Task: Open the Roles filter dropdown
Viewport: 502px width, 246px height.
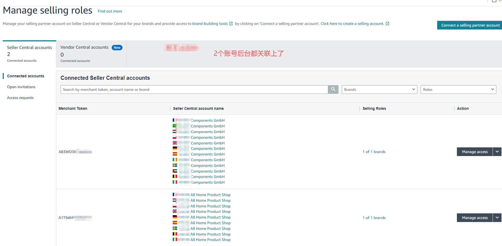Action: 458,89
